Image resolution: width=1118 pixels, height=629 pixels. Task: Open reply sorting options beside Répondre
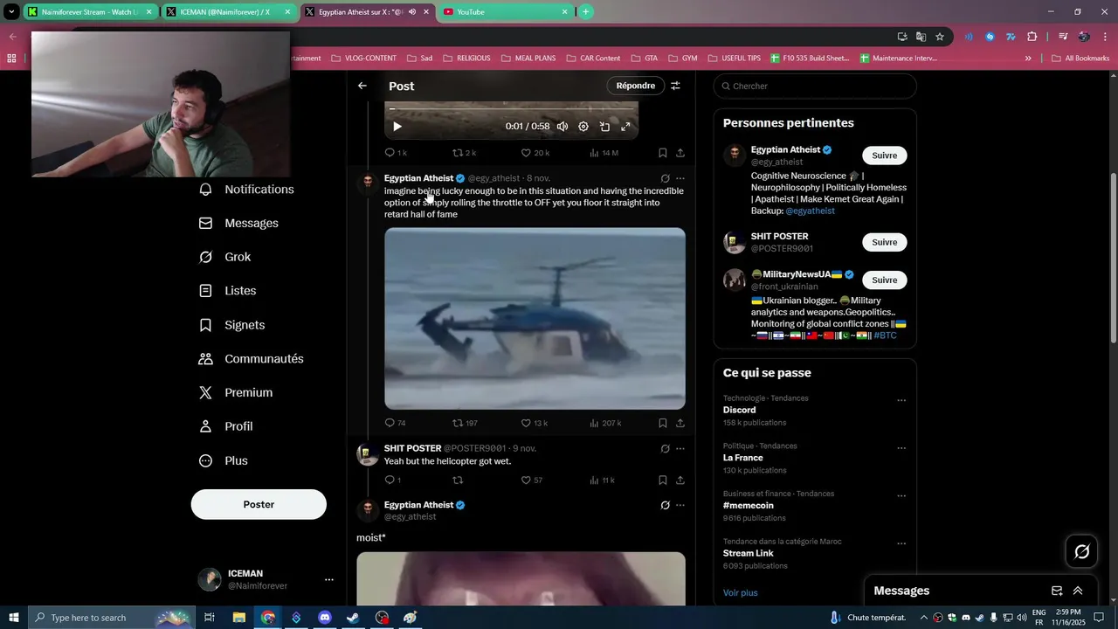(x=675, y=86)
